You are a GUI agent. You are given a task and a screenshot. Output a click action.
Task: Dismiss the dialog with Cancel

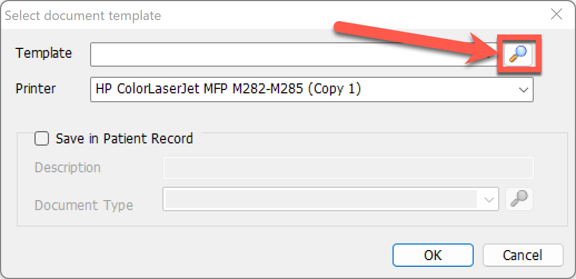523,255
